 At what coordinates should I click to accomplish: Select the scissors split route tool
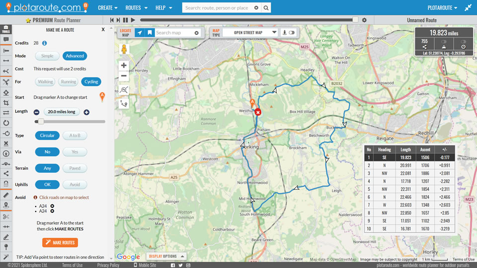[x=6, y=217]
